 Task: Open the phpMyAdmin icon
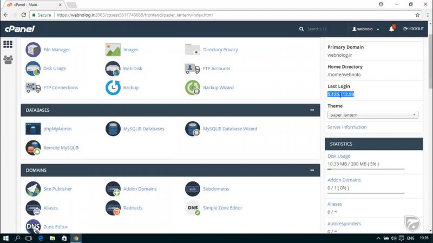pos(33,129)
